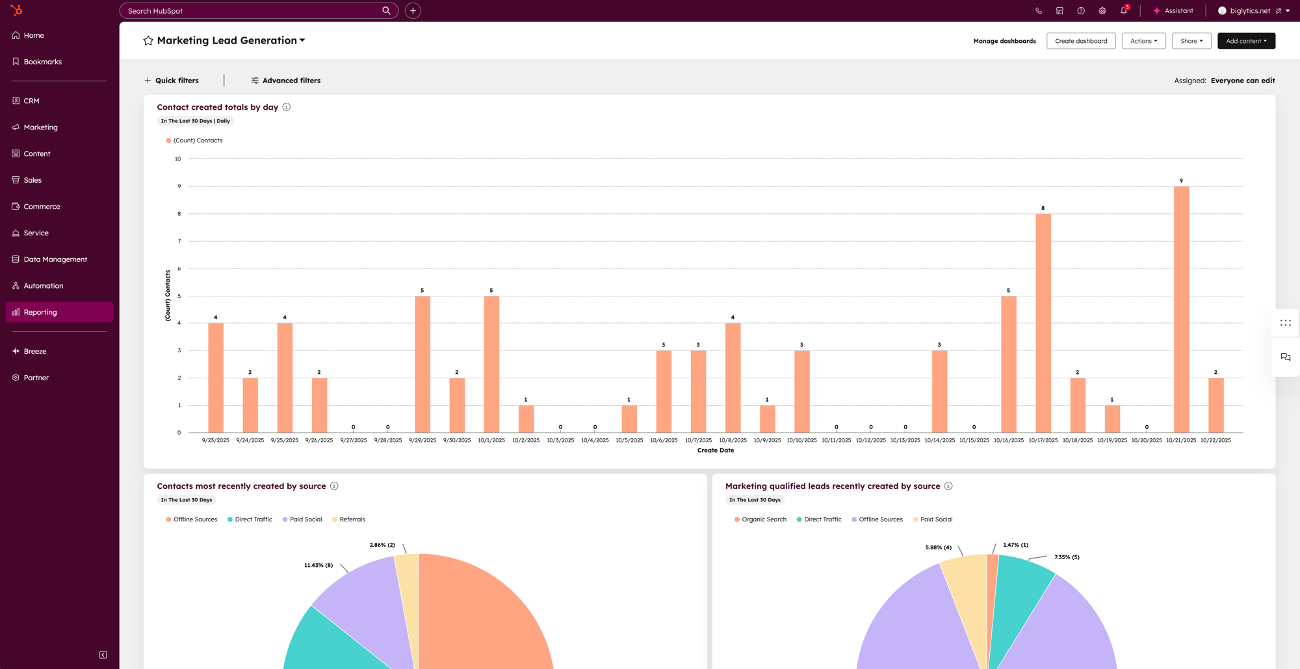The width and height of the screenshot is (1300, 669).
Task: Favorite the dashboard via the star icon
Action: coord(148,40)
